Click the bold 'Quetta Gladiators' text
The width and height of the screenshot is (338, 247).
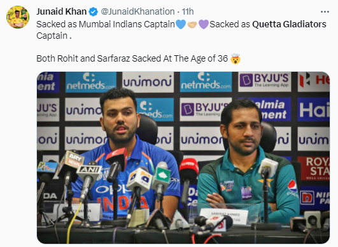[x=289, y=24]
